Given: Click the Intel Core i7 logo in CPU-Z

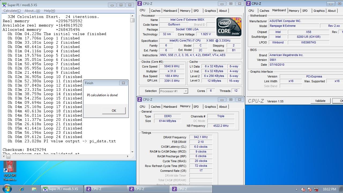Looking at the screenshot, I should click(229, 27).
